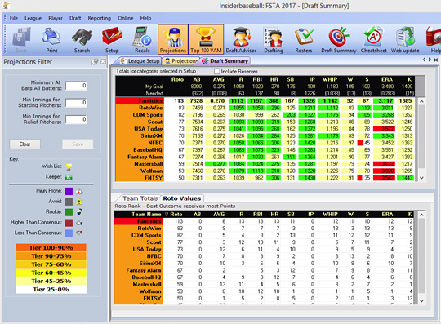The height and width of the screenshot is (324, 441).
Task: Open Setup toolbox icon
Action: point(112,39)
